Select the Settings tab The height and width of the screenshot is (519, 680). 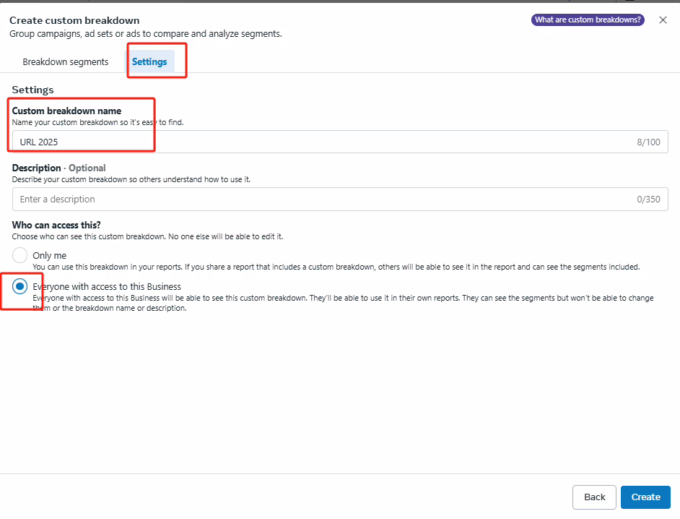coord(149,62)
